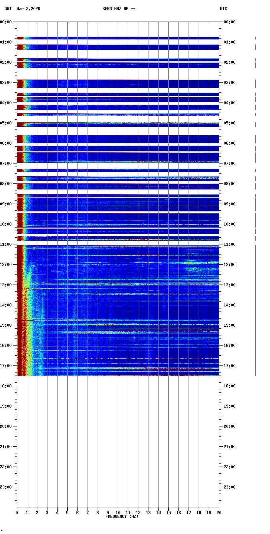Click the UTC axis header label
The width and height of the screenshot is (270, 534).
[x=224, y=9]
